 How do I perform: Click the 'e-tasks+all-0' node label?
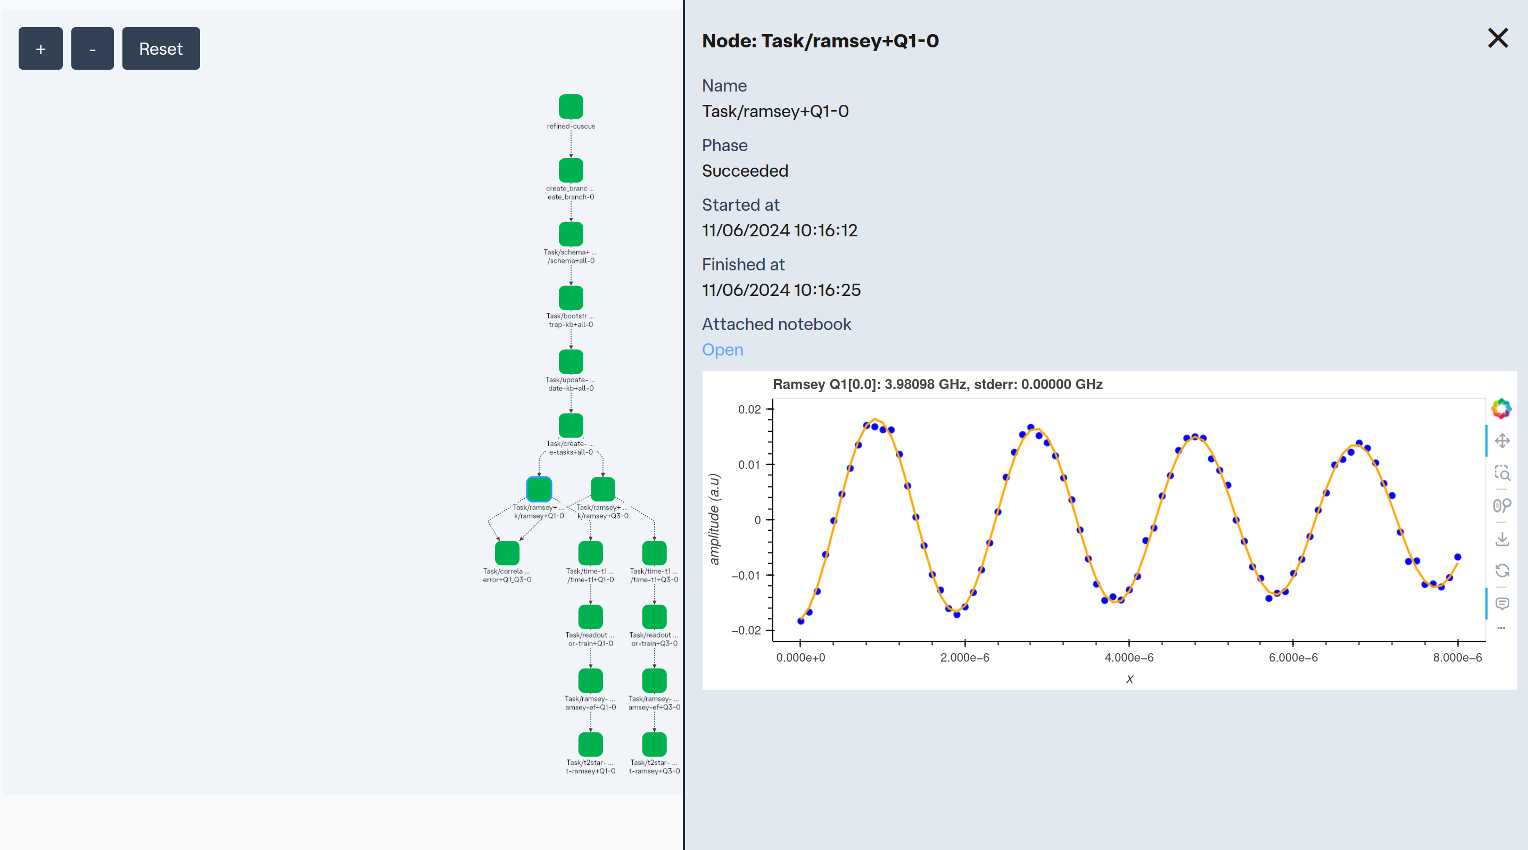pos(571,452)
